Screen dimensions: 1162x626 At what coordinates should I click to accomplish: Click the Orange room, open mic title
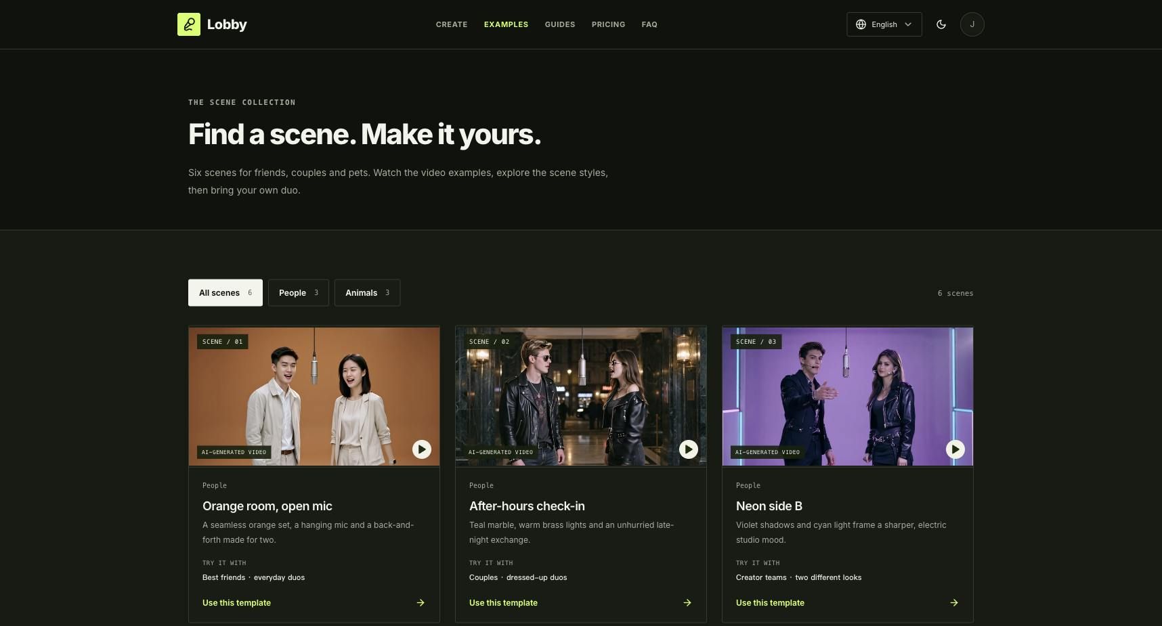point(267,506)
